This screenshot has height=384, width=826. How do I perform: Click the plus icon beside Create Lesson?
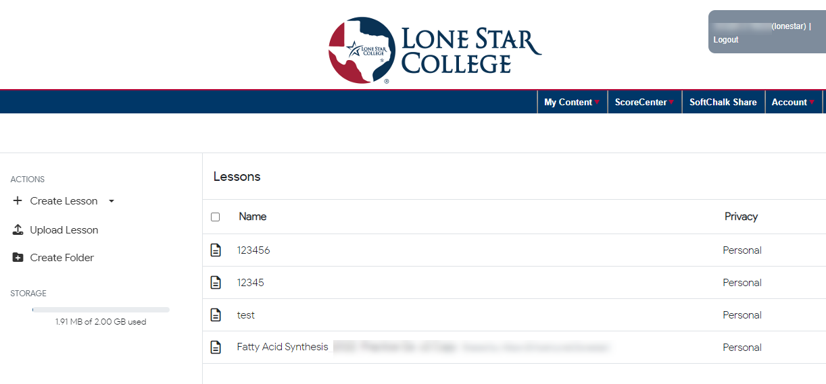18,201
